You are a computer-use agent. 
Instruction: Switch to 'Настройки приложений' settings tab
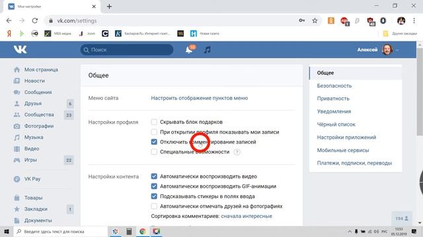pyautogui.click(x=346, y=138)
